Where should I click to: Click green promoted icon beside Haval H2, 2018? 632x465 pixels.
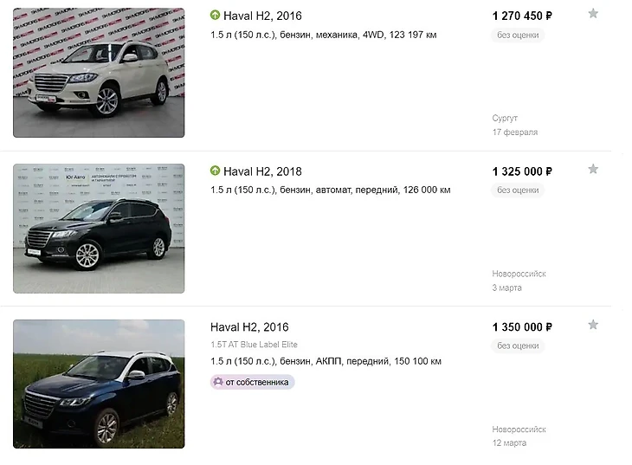click(216, 171)
